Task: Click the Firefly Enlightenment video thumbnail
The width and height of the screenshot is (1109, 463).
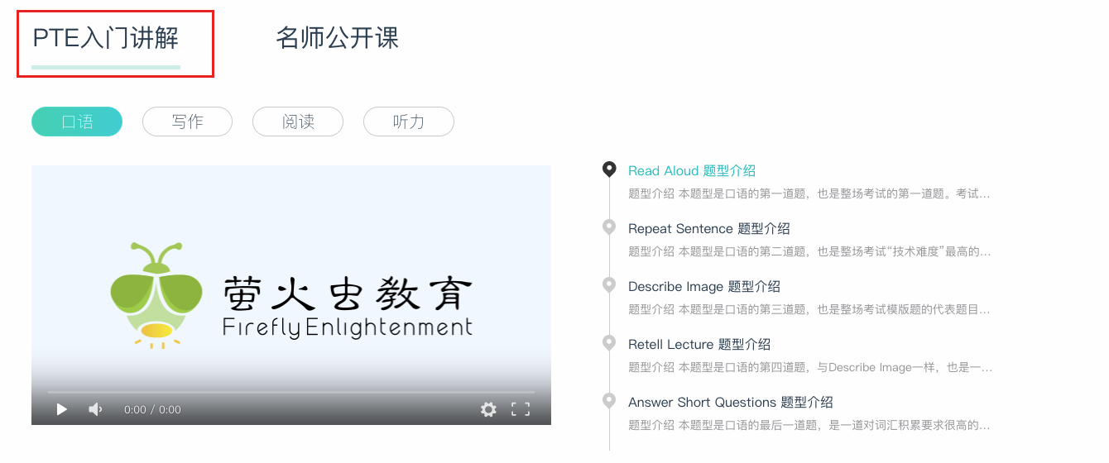Action: 291,295
